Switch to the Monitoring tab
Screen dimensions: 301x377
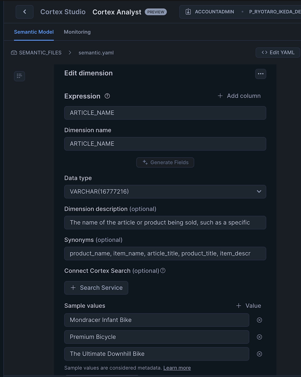pyautogui.click(x=77, y=32)
